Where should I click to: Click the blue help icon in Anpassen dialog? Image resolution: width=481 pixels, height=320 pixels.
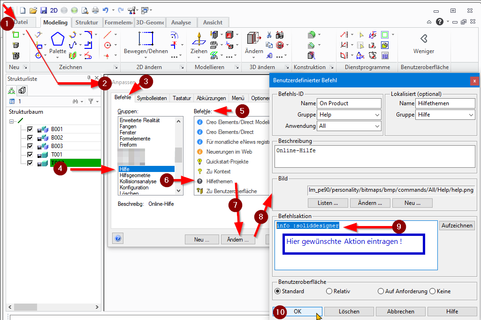click(118, 238)
